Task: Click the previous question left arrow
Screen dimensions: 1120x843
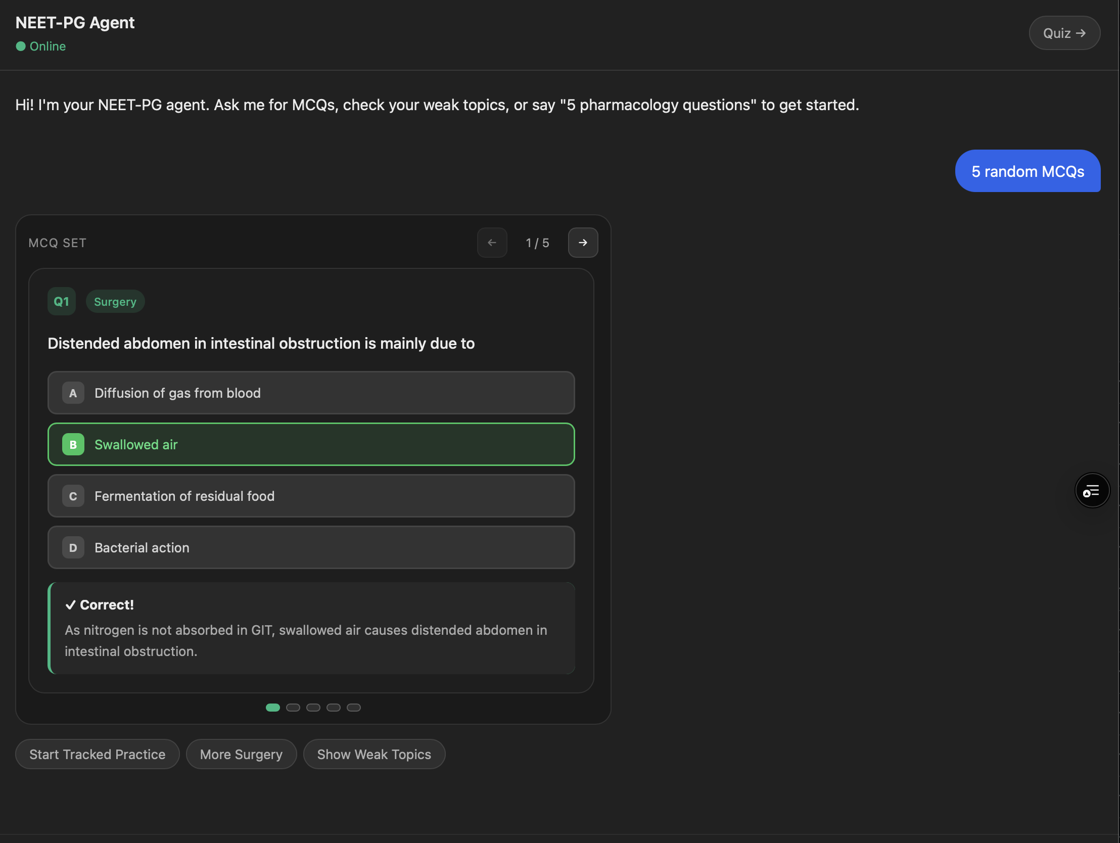Action: [x=492, y=243]
